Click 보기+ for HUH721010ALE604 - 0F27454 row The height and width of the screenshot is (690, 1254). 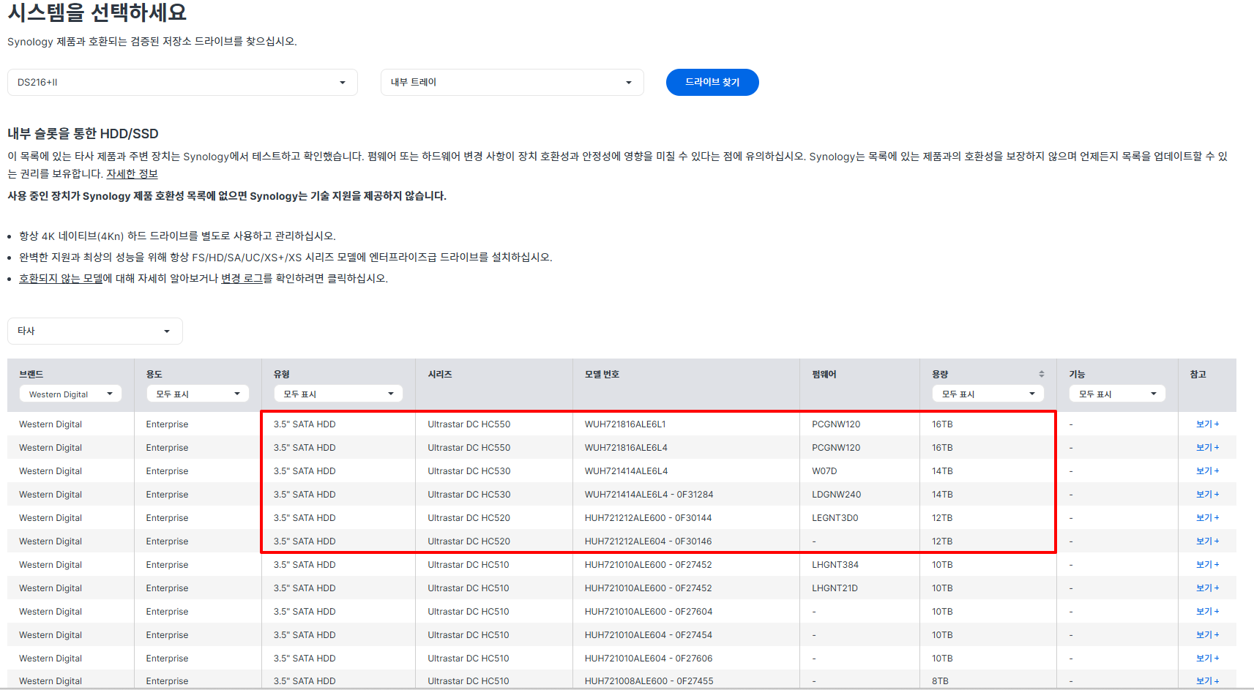1207,634
